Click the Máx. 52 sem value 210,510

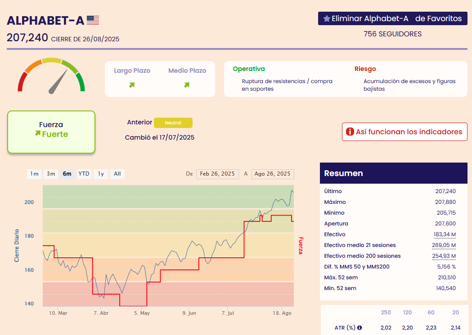447,278
